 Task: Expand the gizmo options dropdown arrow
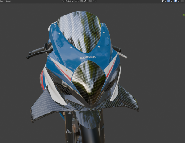pyautogui.click(x=171, y=1)
